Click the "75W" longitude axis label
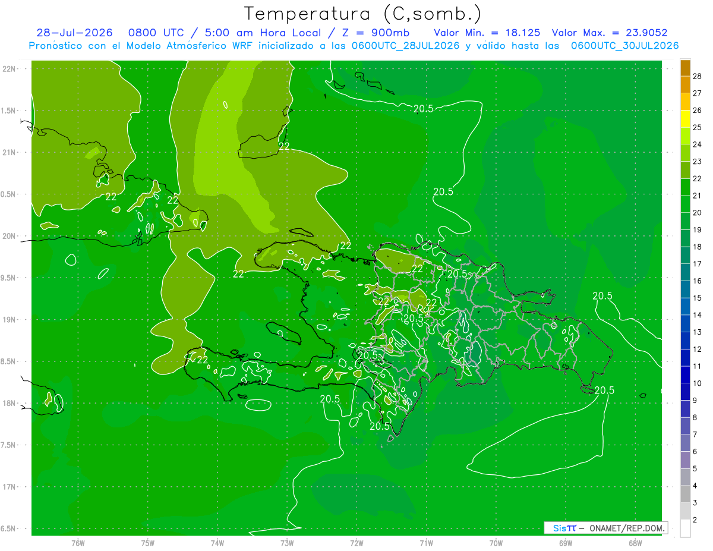713x551 pixels. coord(147,543)
